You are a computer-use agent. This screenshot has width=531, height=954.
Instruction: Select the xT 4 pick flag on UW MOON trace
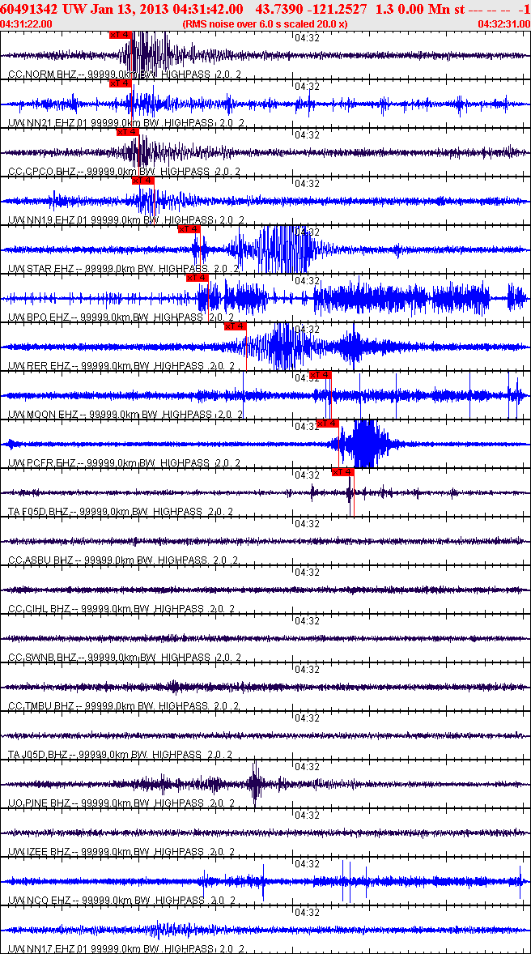click(320, 375)
